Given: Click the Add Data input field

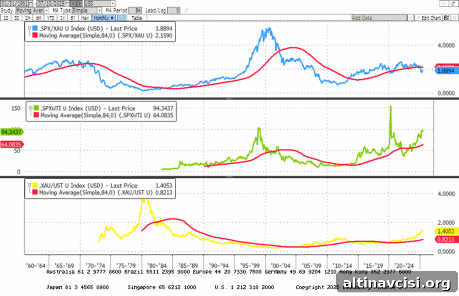Looking at the screenshot, I should click(379, 18).
